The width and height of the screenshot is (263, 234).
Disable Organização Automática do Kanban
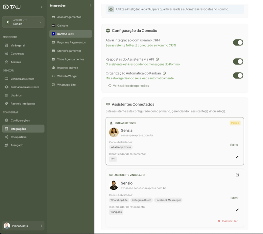[x=238, y=75]
